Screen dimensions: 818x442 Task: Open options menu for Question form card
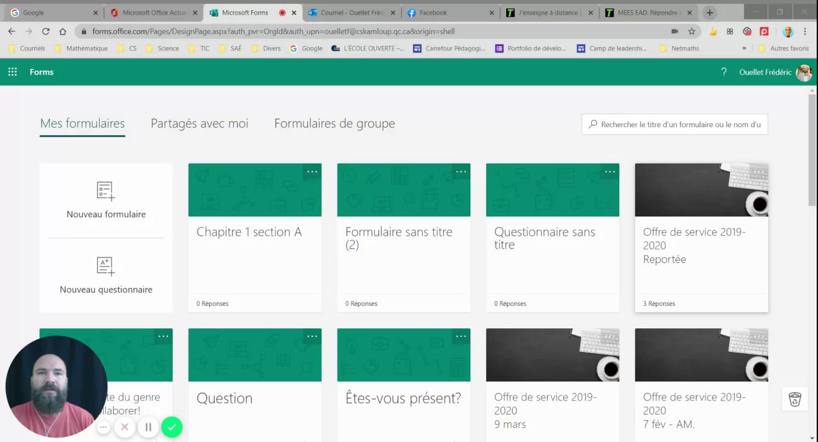click(x=312, y=336)
